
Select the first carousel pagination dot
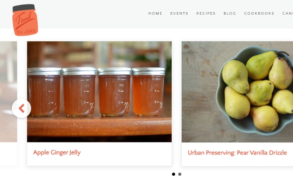(173, 174)
